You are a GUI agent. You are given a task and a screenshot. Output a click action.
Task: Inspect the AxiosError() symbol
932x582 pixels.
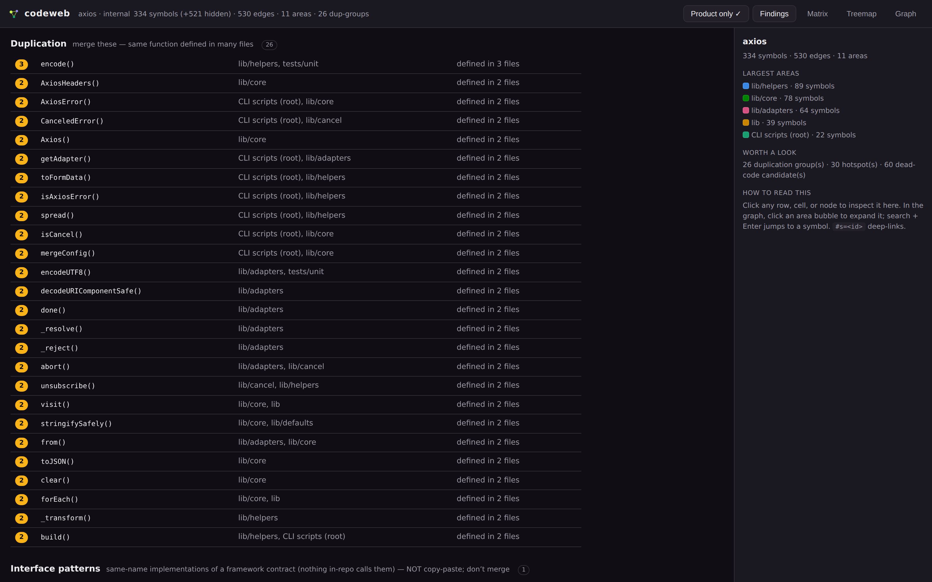(x=66, y=102)
